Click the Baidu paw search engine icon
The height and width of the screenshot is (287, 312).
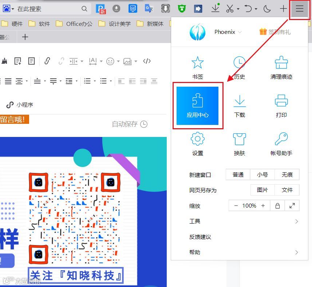click(6, 8)
